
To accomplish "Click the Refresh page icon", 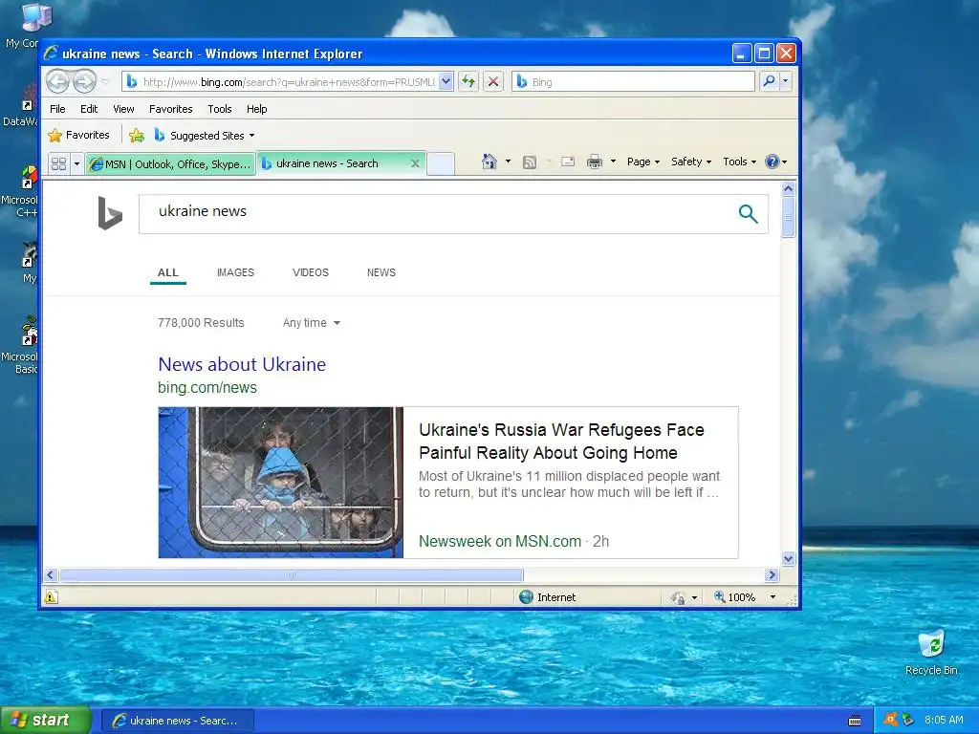I will click(x=468, y=81).
